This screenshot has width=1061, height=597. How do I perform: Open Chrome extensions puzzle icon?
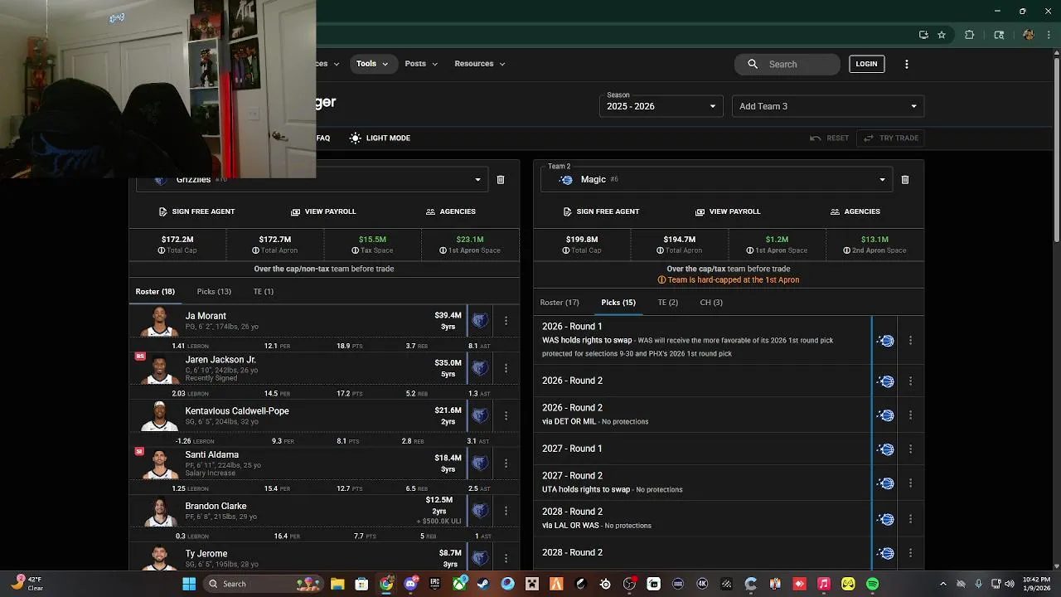pyautogui.click(x=969, y=35)
